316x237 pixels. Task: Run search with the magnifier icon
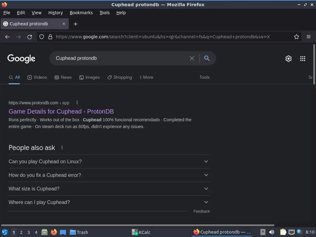[207, 58]
